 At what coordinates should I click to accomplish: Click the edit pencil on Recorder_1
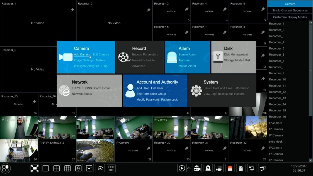pos(72,10)
